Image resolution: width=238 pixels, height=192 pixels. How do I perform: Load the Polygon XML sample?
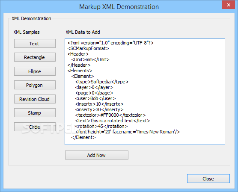point(35,85)
